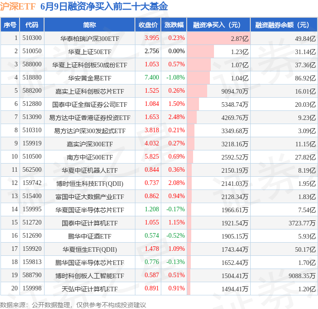318x309 pixels.
Task: Click closing price 2.756
Action: click(152, 51)
